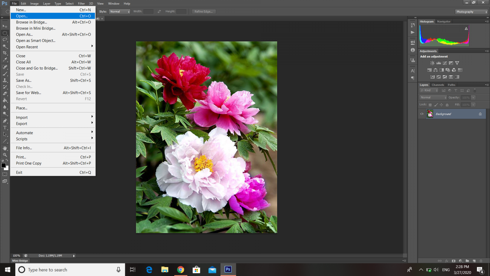Switch to the Channels tab
Viewport: 490px width, 276px height.
[x=438, y=85]
